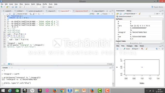Open Project (None) dropdown
The image size is (165, 93).
point(158,7)
